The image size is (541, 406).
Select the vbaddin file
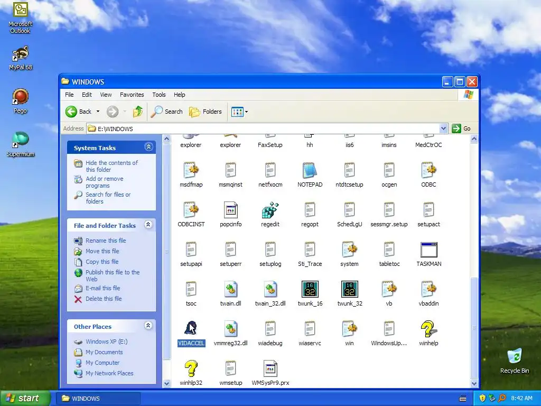(x=428, y=293)
